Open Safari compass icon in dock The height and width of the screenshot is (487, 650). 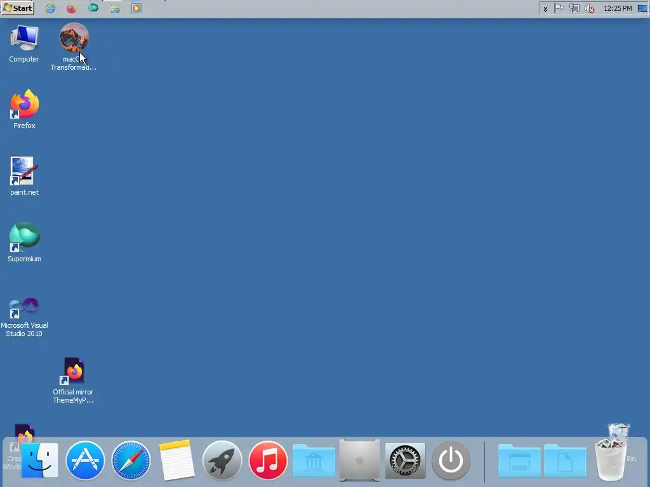[x=131, y=460]
